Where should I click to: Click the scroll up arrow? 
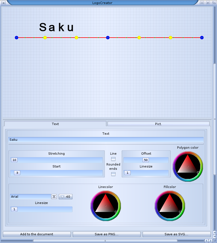(215, 232)
